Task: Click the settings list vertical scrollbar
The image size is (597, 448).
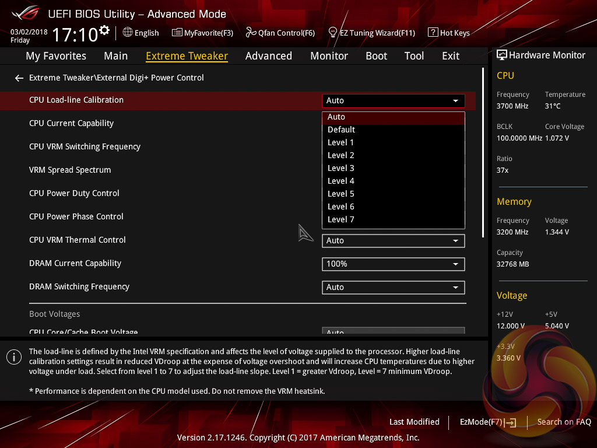Action: tap(483, 152)
